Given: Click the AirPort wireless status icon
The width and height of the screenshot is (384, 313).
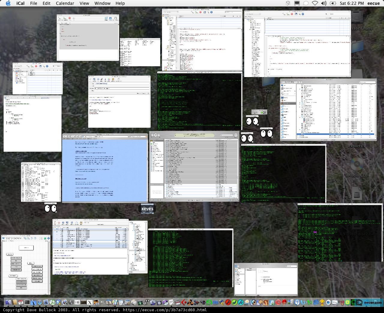Looking at the screenshot, I should (315, 3).
